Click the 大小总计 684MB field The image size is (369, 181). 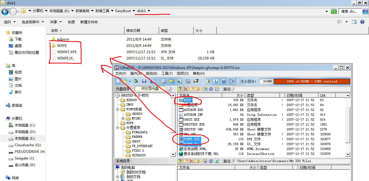pos(266,81)
